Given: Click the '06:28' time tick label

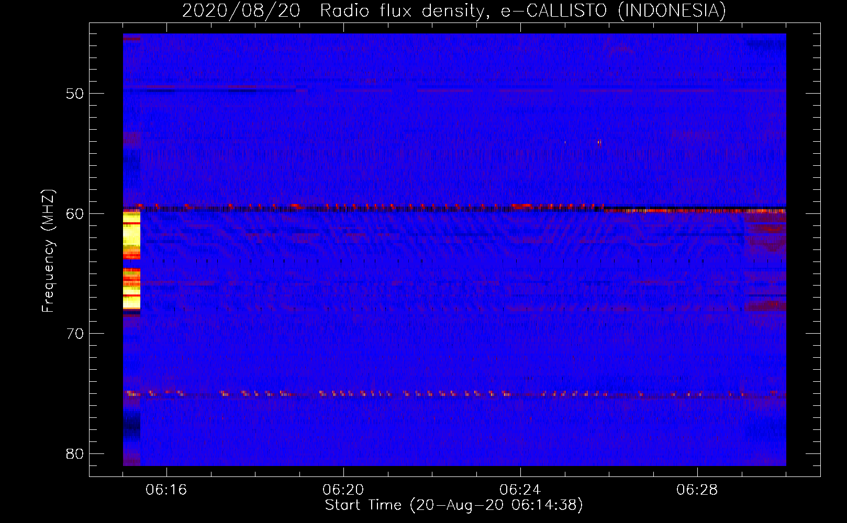Looking at the screenshot, I should (x=697, y=490).
